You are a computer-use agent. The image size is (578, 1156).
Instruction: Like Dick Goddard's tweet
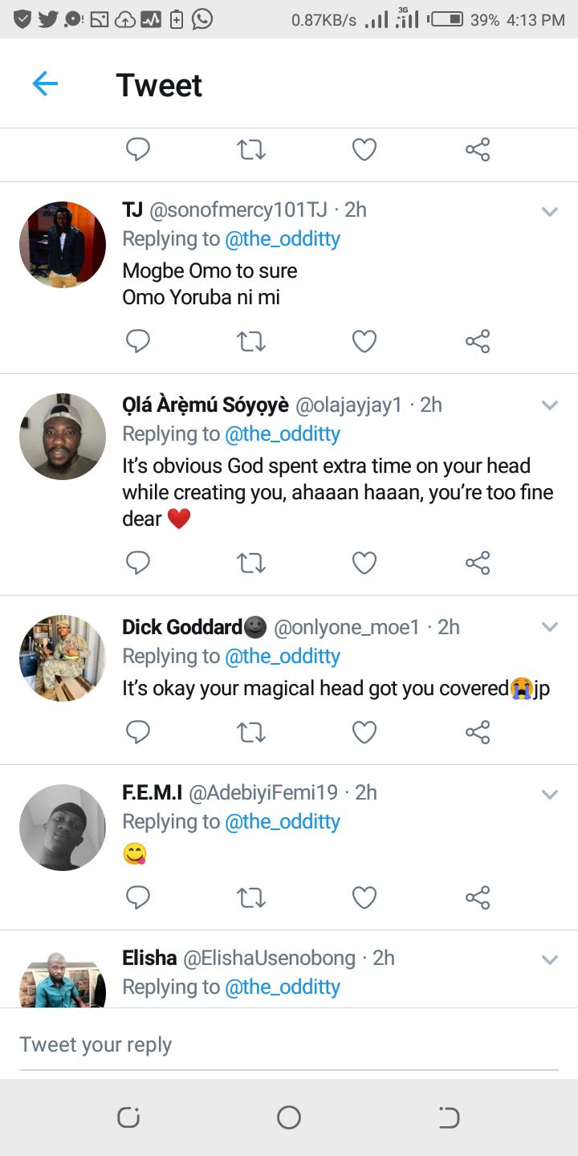[x=364, y=732]
